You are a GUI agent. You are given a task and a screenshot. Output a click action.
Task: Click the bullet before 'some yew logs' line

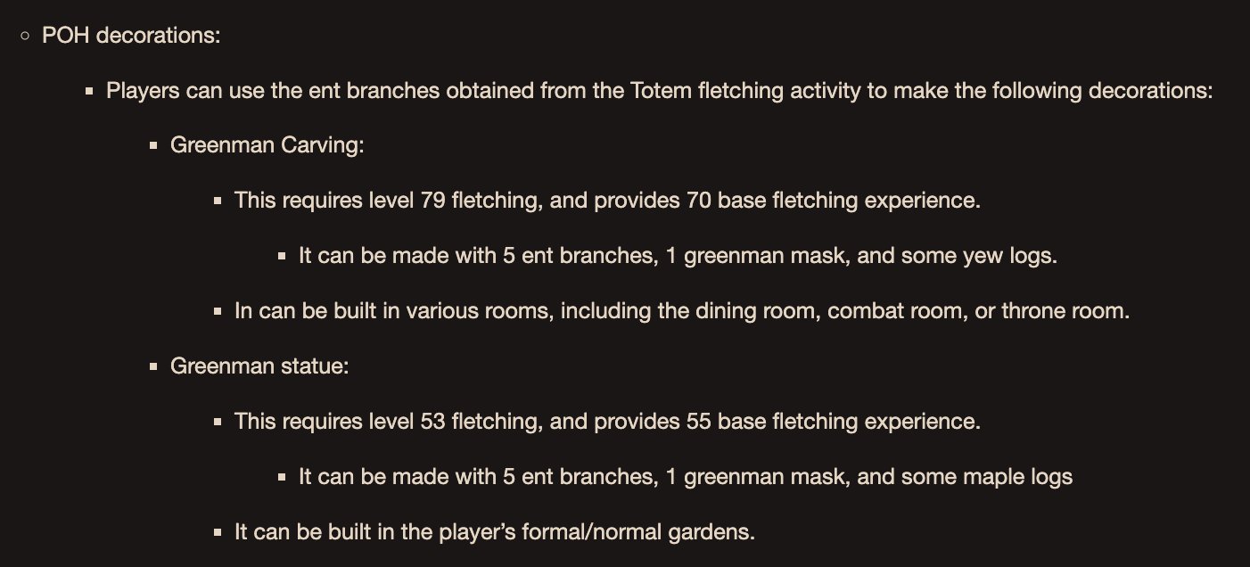(x=282, y=257)
